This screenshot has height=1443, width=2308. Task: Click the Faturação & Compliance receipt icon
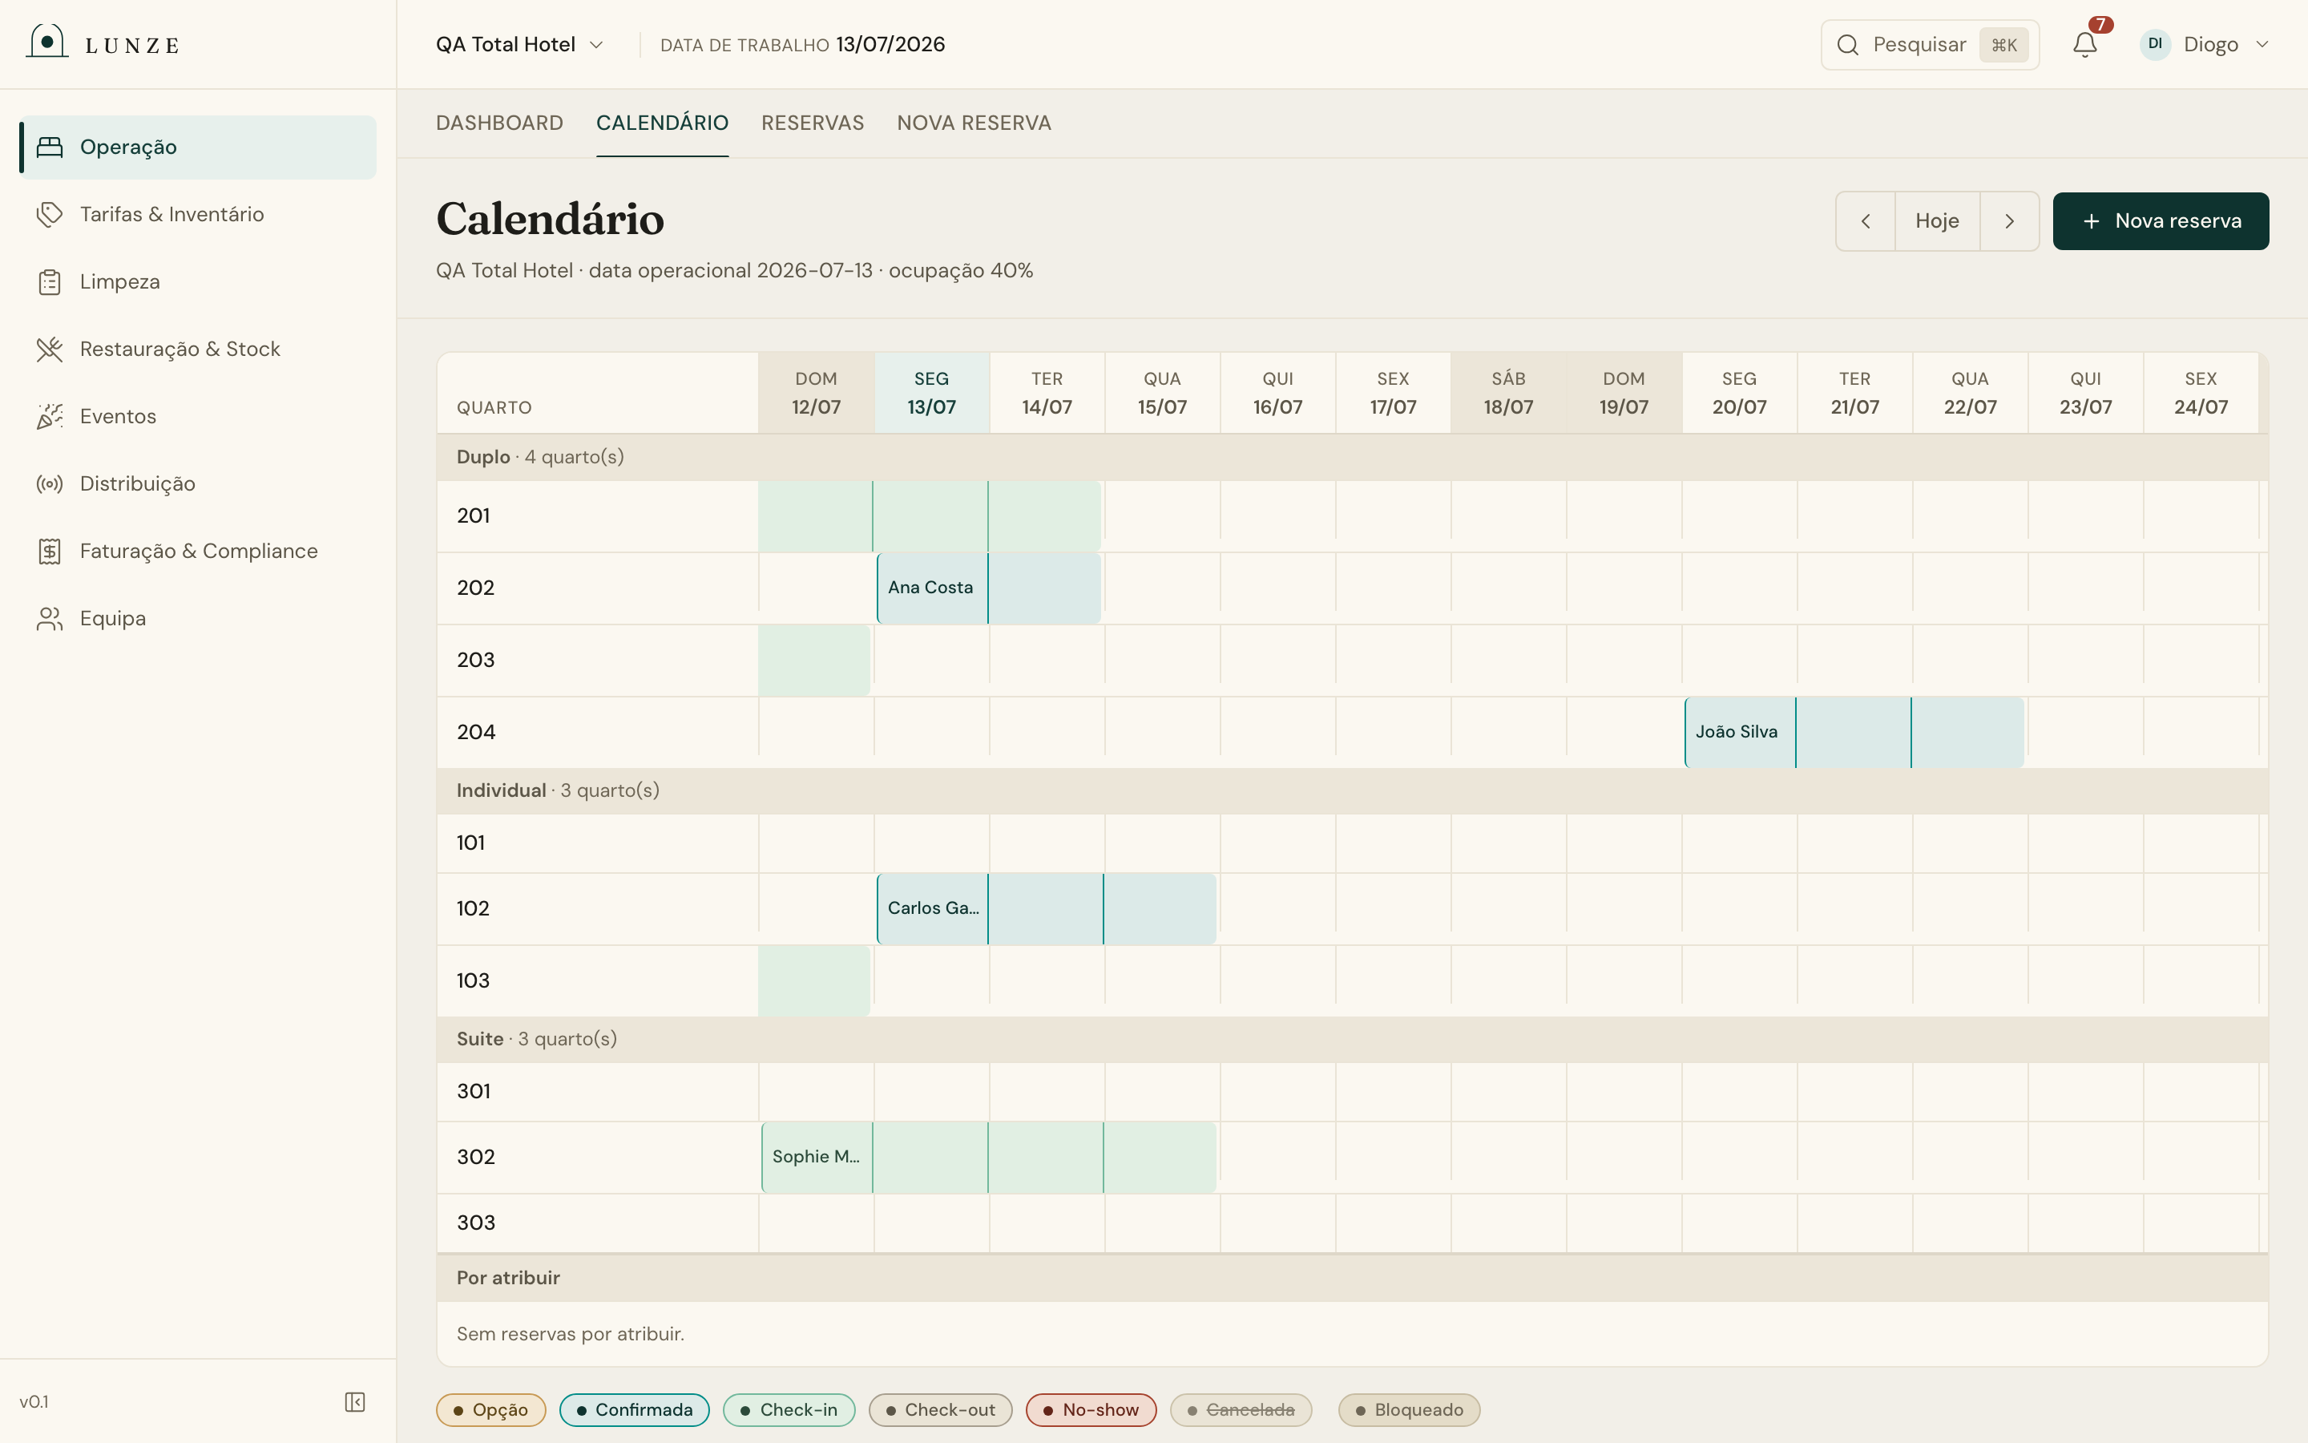(50, 551)
